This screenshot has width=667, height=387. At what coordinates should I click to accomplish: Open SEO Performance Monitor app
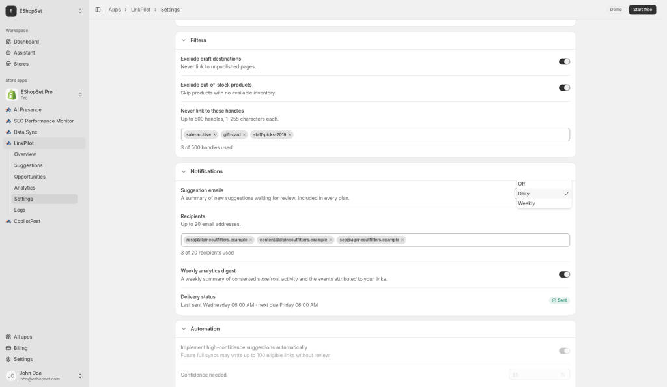tap(44, 121)
